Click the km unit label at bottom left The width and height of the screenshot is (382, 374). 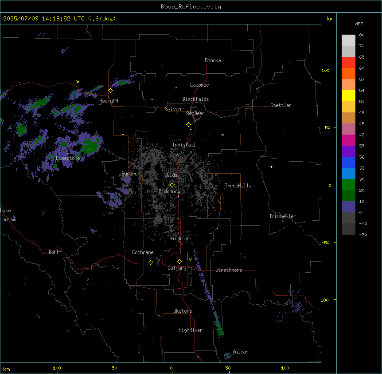point(7,369)
